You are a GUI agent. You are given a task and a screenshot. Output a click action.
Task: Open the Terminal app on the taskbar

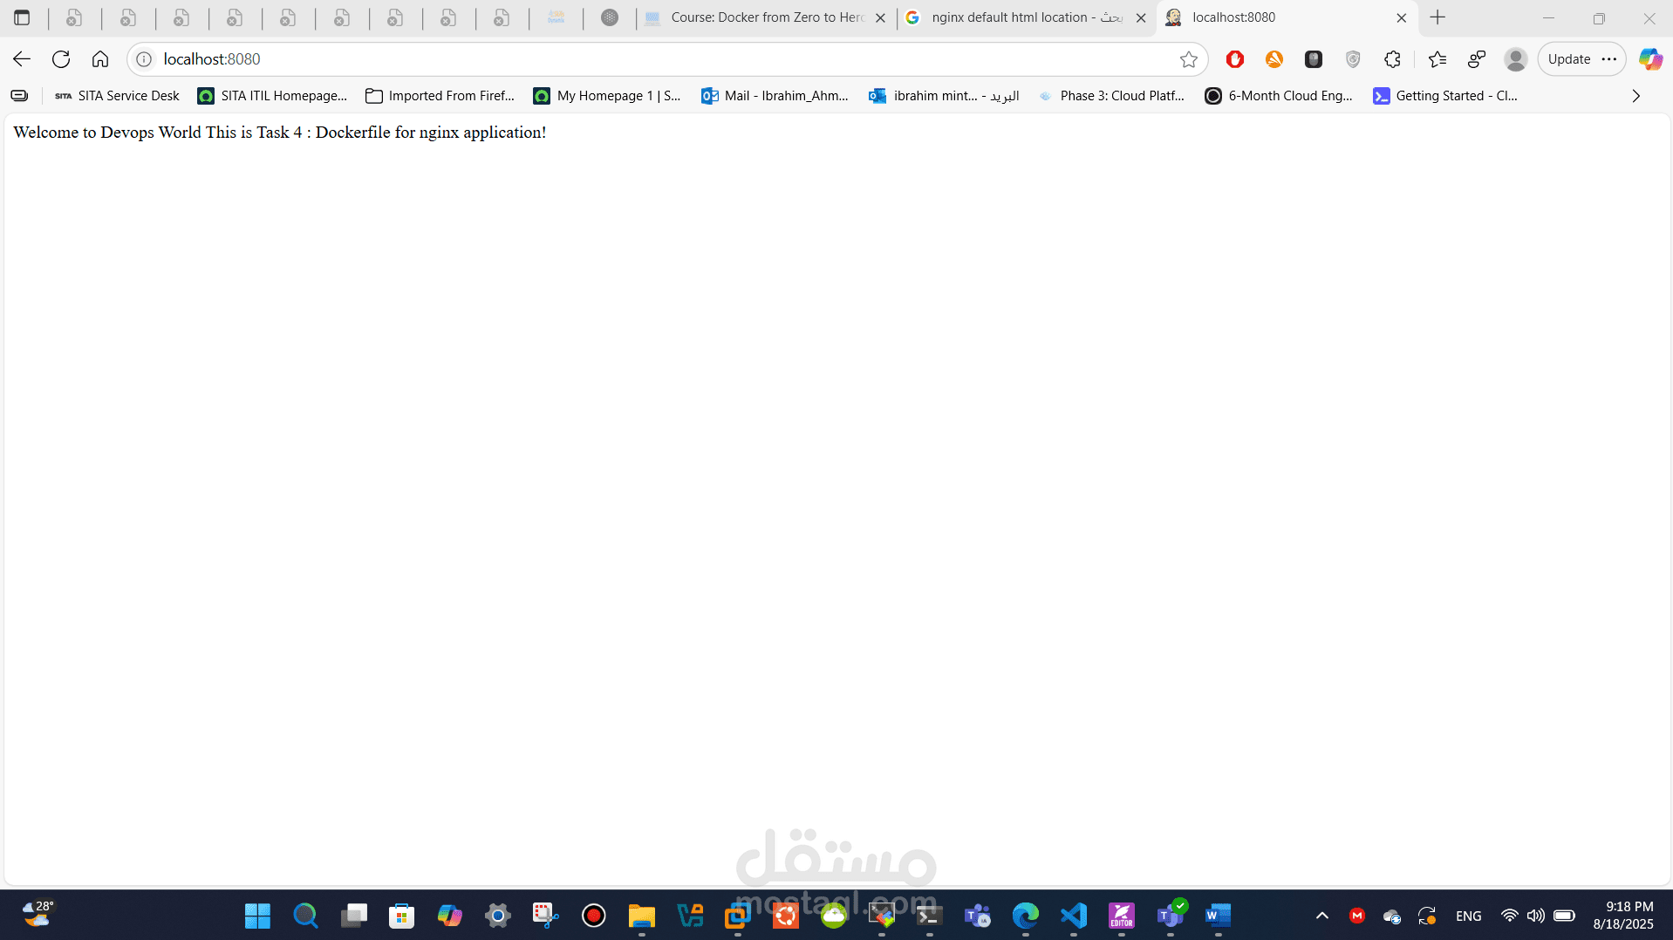click(x=929, y=916)
